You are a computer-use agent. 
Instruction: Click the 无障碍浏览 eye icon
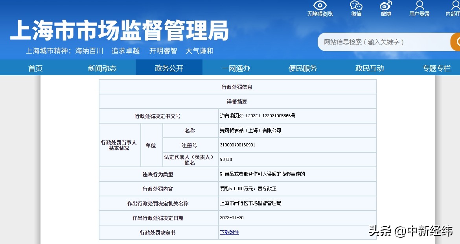pos(320,6)
